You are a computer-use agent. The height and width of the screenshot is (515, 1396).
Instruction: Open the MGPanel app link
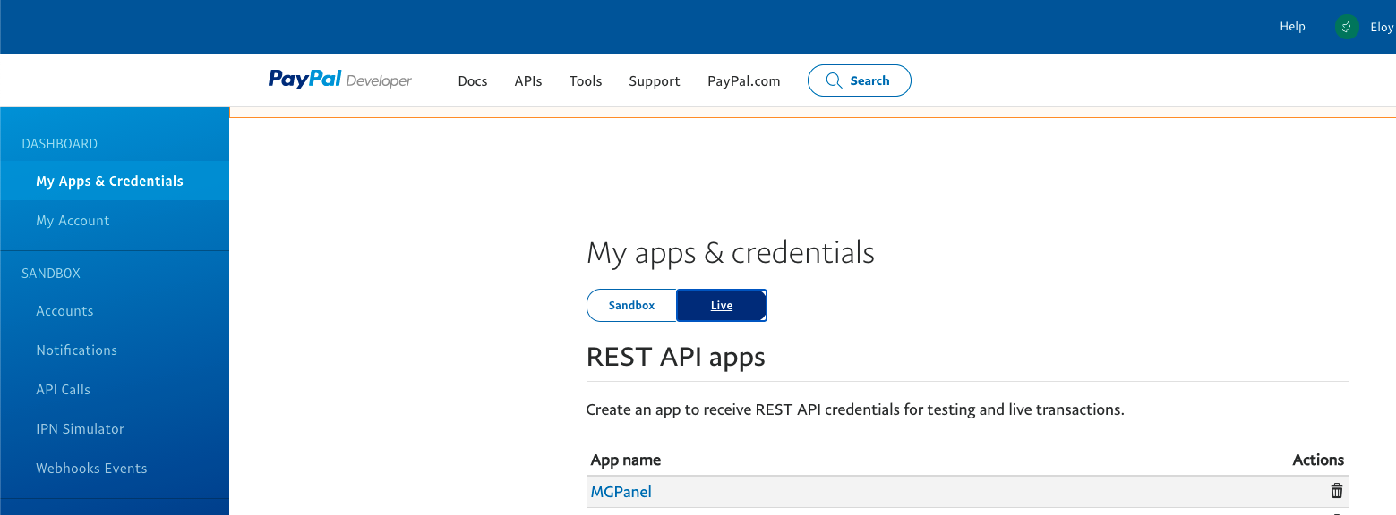point(621,492)
